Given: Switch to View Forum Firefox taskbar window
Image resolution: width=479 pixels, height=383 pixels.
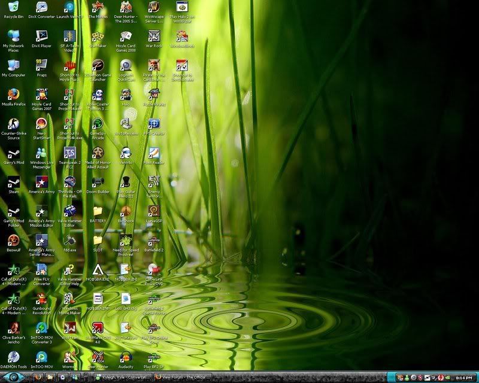Looking at the screenshot, I should tap(183, 377).
